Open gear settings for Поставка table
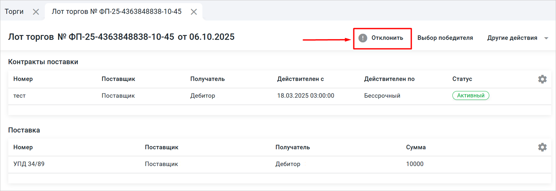The height and width of the screenshot is (191, 556). (x=542, y=147)
